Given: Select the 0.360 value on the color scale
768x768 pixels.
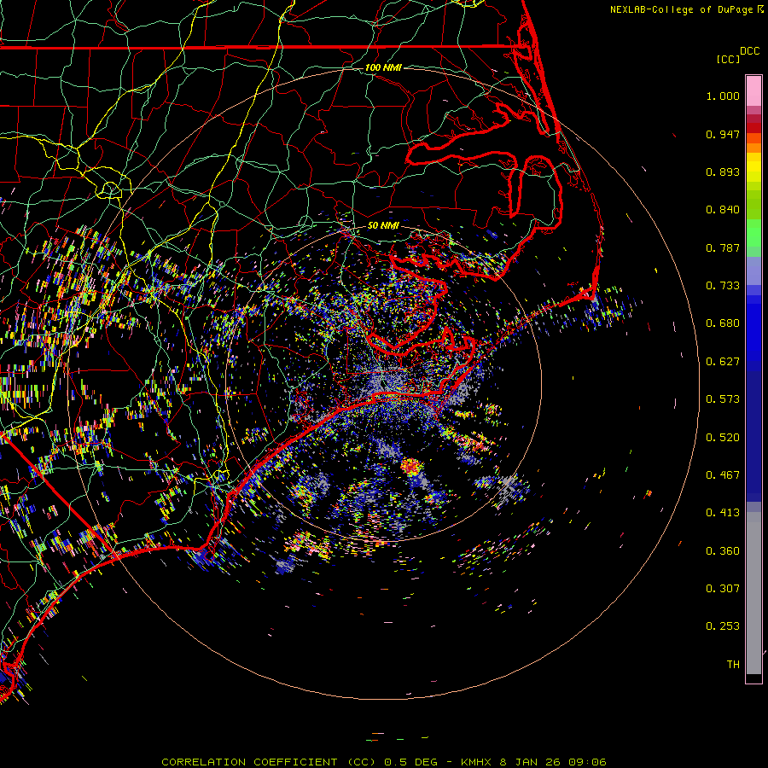Looking at the screenshot, I should pyautogui.click(x=723, y=551).
